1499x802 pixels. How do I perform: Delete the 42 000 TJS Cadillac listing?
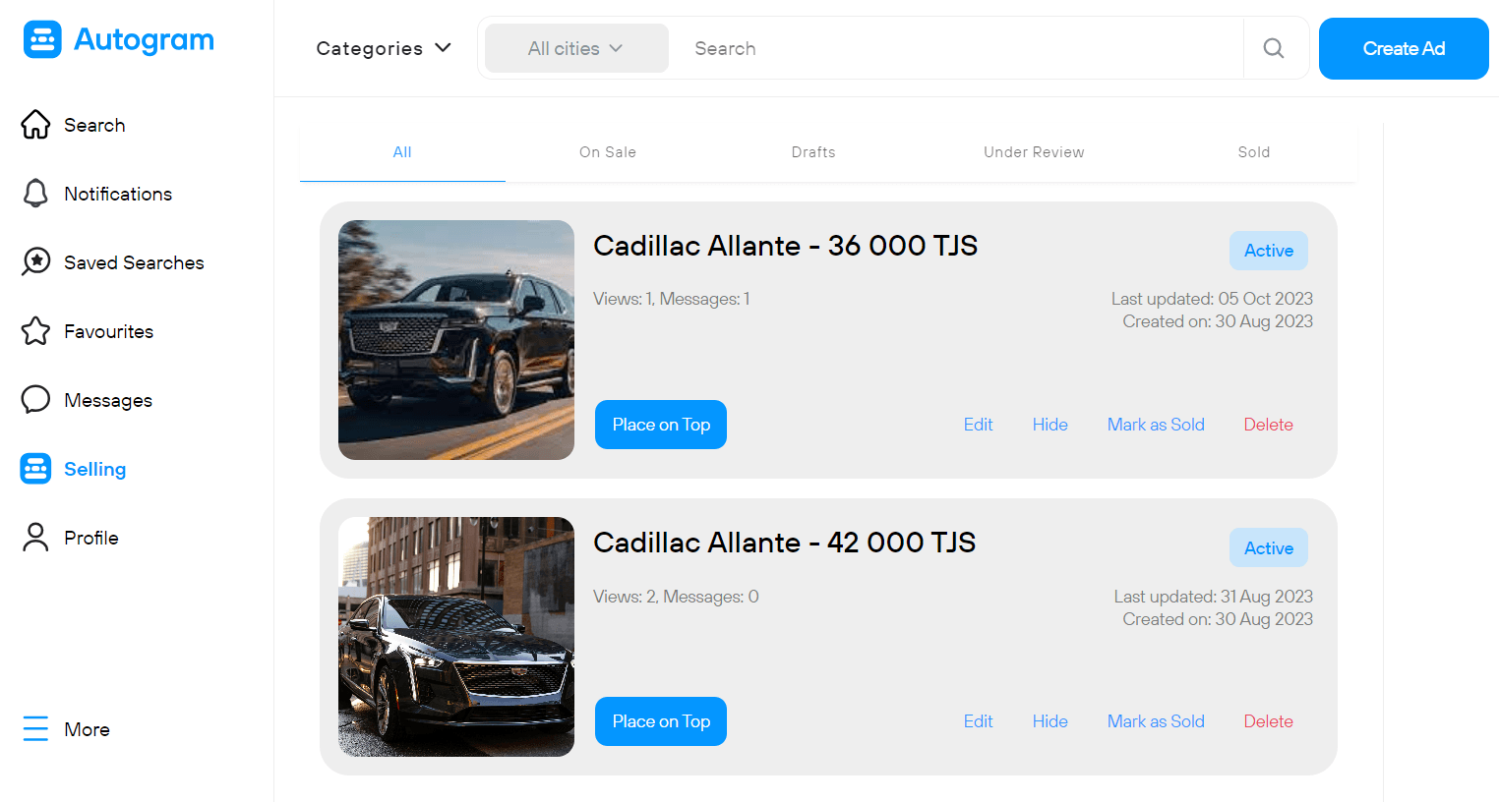coord(1268,721)
